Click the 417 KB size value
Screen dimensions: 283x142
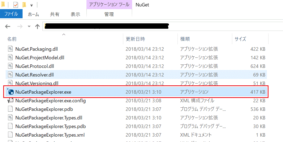tap(258, 92)
